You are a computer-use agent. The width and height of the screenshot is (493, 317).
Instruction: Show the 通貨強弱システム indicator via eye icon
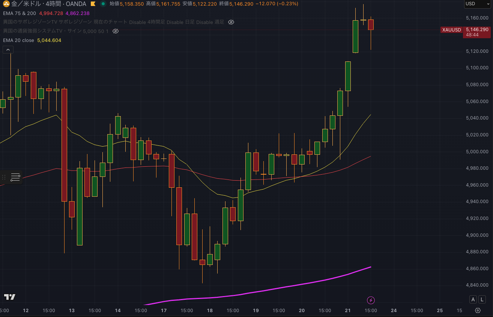tap(116, 31)
